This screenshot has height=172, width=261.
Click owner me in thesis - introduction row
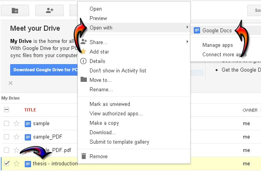(246, 164)
